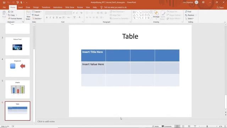Switch to the Review tab
The width and height of the screenshot is (227, 128).
pos(80,7)
